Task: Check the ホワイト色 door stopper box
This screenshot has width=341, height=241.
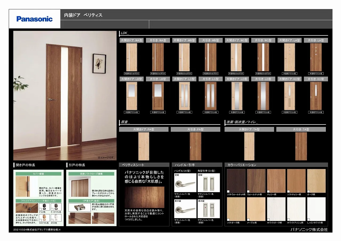Action: tap(52, 220)
